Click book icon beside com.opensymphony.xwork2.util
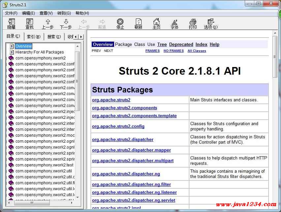This screenshot has height=212, width=281. click(11, 171)
